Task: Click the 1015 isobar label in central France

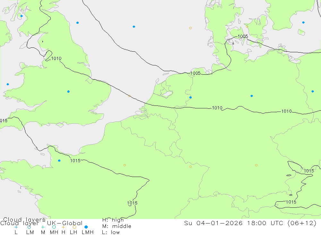Action: [132, 203]
